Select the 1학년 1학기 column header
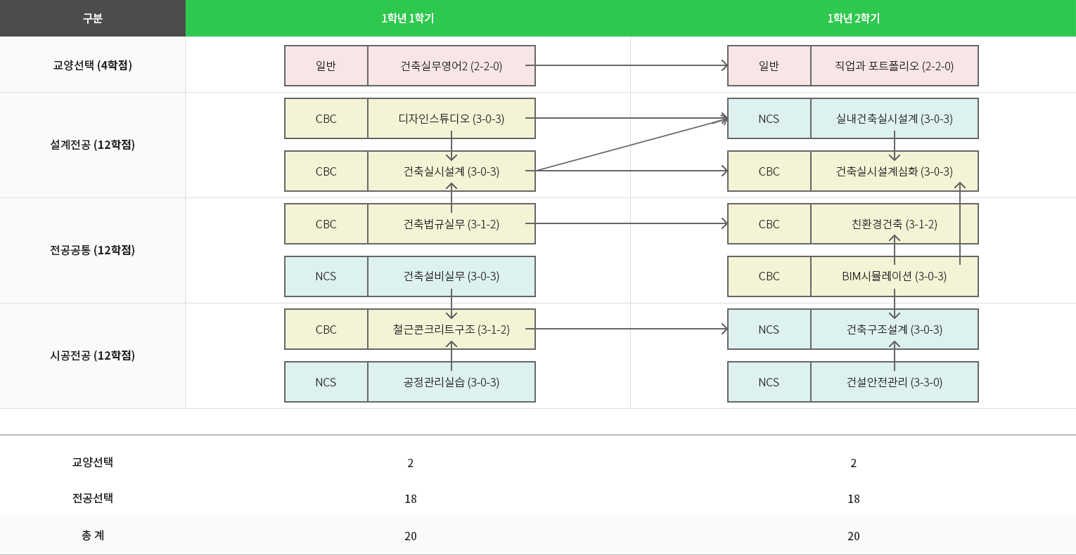 (408, 18)
